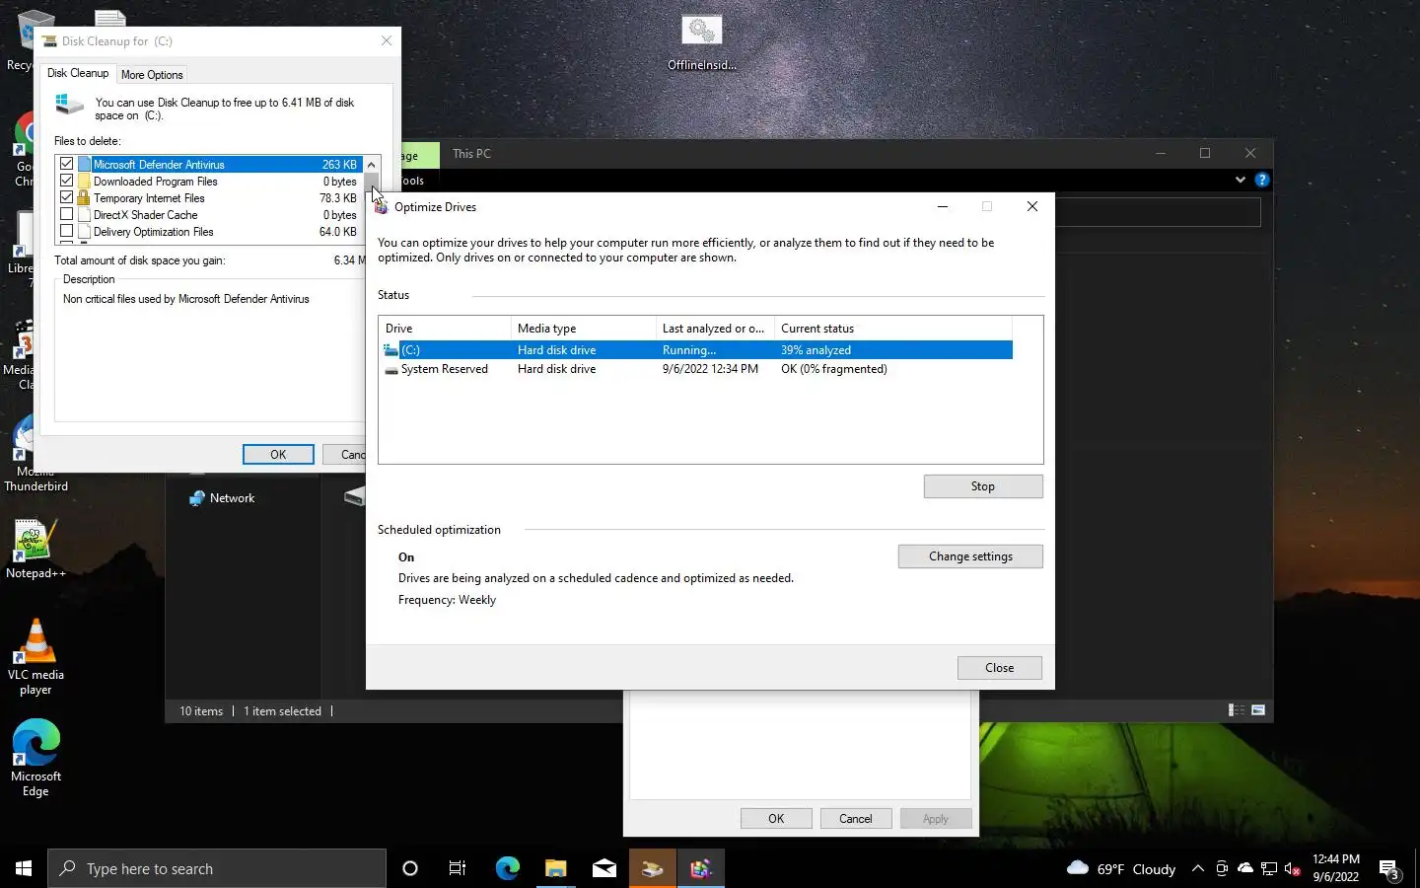Open the File Explorer help icon
The width and height of the screenshot is (1420, 888).
[1261, 180]
